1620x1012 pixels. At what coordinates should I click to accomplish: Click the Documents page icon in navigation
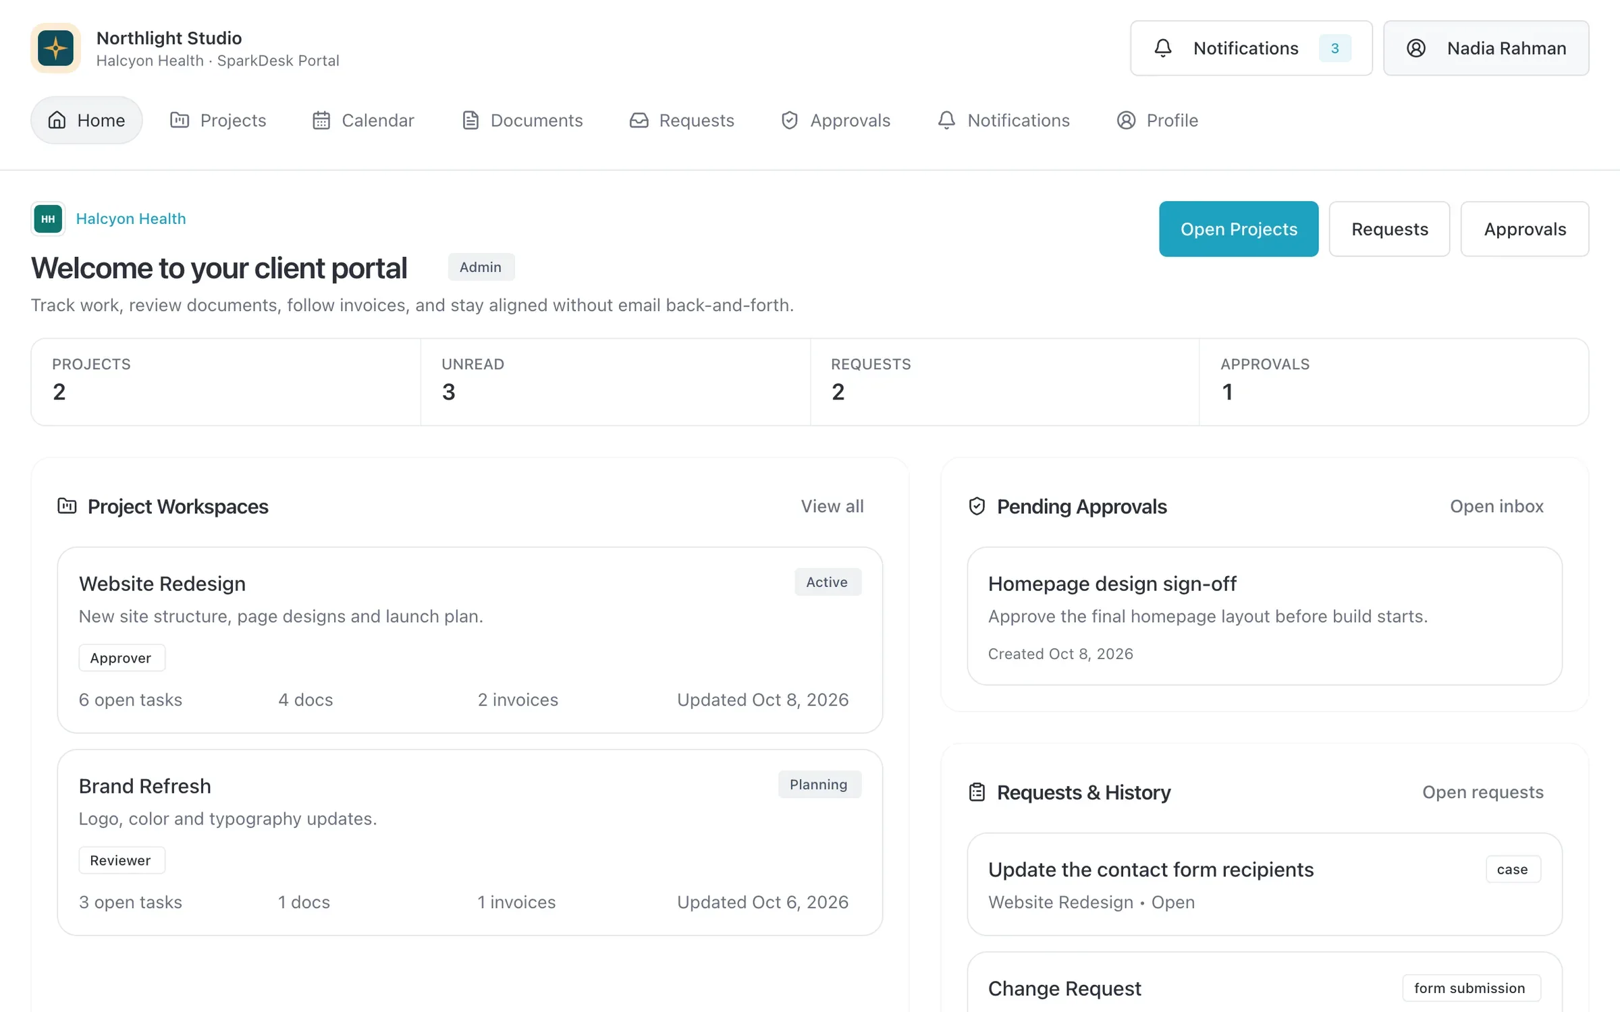tap(470, 120)
